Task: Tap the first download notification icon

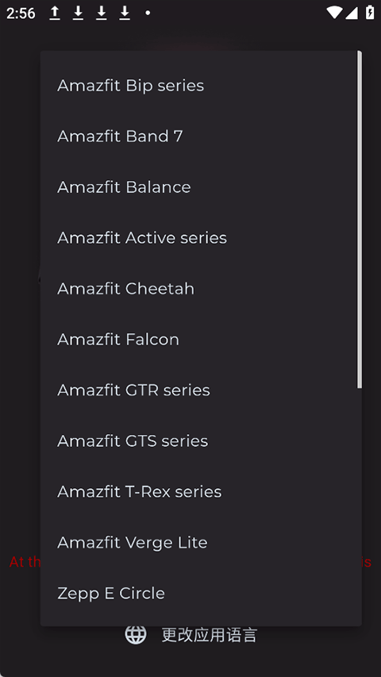Action: [x=78, y=13]
